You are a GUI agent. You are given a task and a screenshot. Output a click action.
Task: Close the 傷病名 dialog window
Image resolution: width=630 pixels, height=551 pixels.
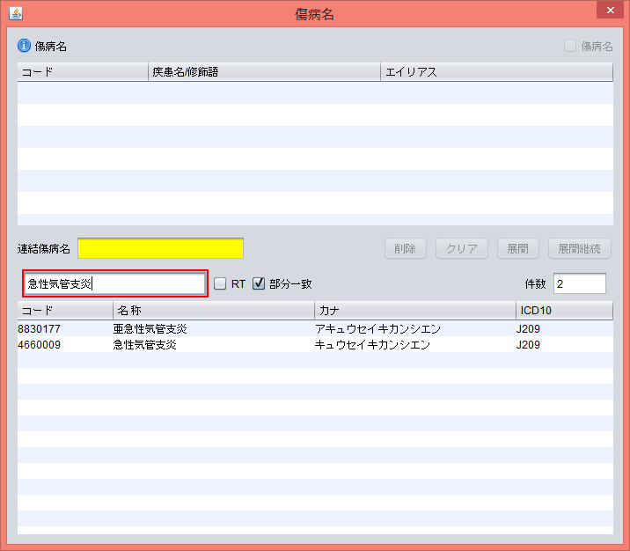pyautogui.click(x=610, y=10)
